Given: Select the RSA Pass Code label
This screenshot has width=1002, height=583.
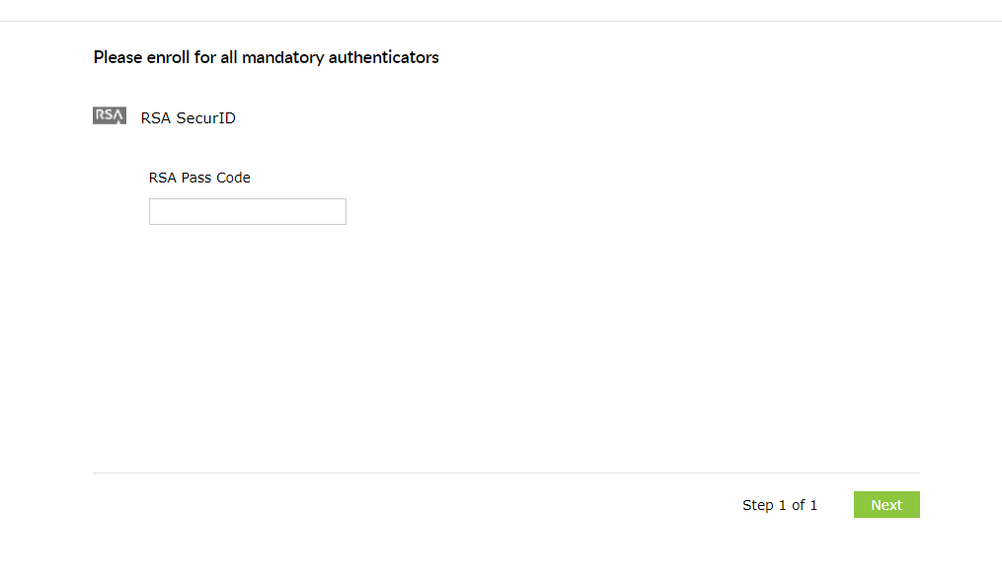Looking at the screenshot, I should [x=199, y=178].
